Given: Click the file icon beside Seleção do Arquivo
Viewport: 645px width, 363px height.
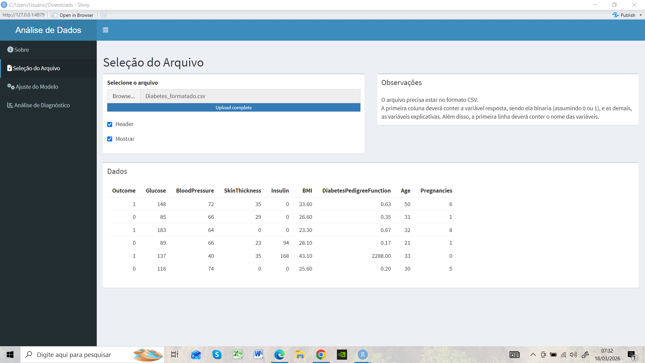Looking at the screenshot, I should tap(10, 68).
